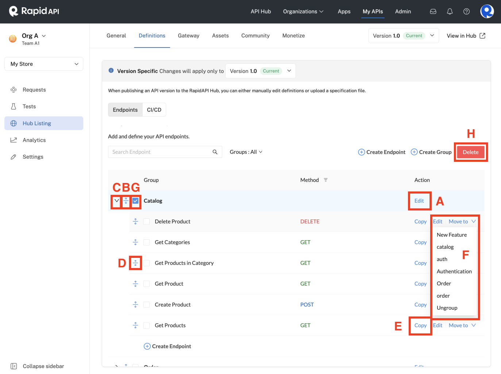Click the red Delete button

tap(471, 152)
